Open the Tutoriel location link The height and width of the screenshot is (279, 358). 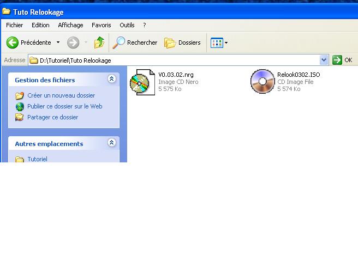coord(38,159)
